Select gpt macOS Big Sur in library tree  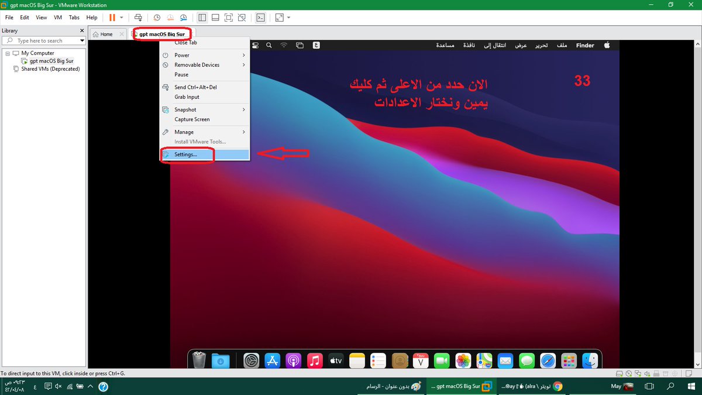[51, 61]
